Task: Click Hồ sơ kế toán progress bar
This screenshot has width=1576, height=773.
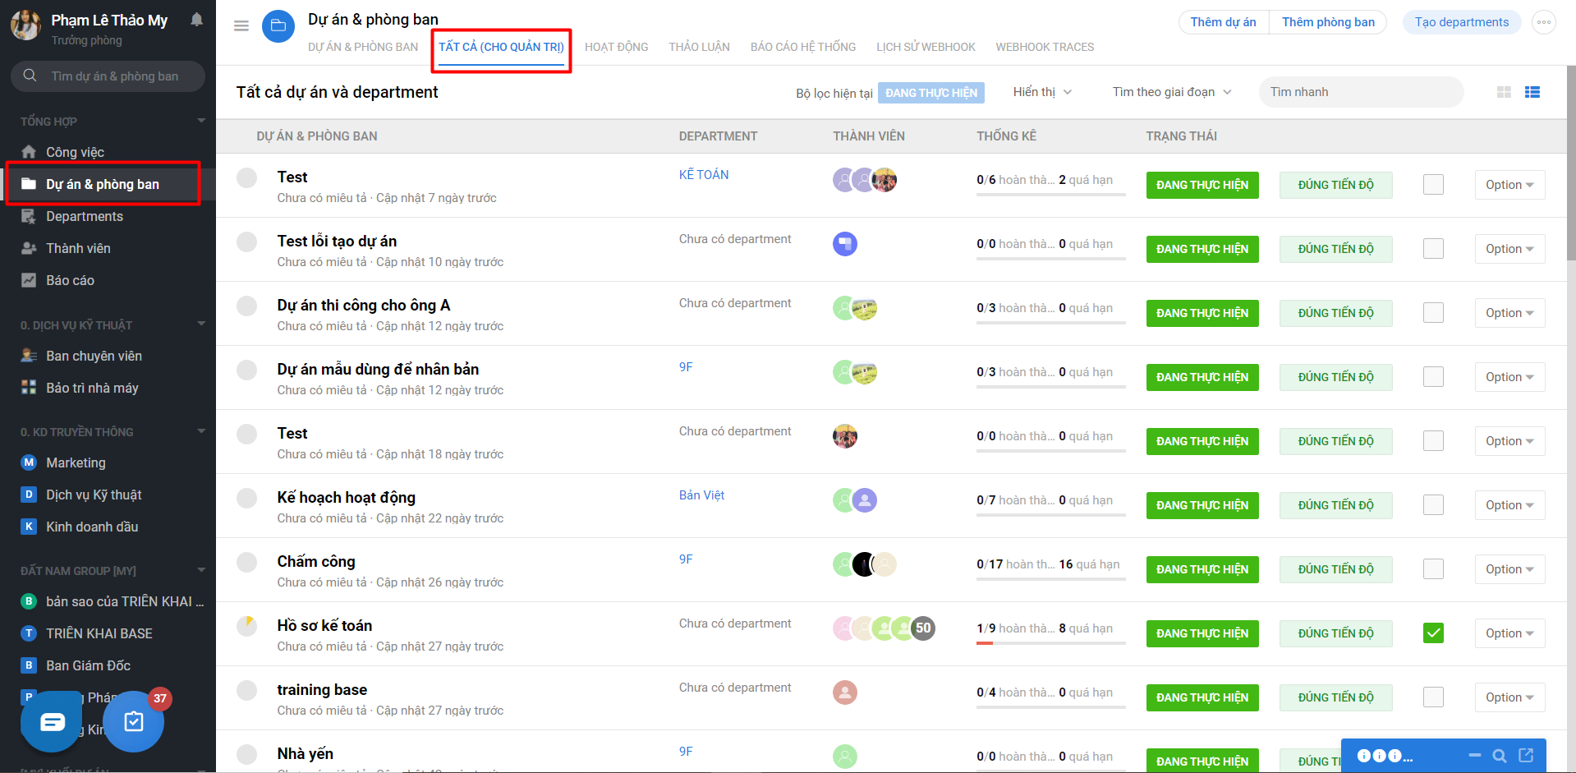Action: [1050, 643]
